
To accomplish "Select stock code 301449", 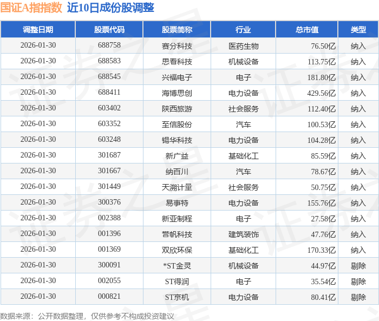I will [x=109, y=187].
